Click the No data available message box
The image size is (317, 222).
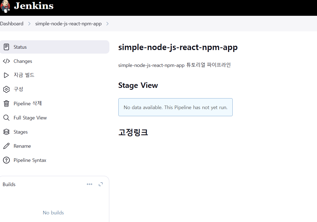(176, 107)
